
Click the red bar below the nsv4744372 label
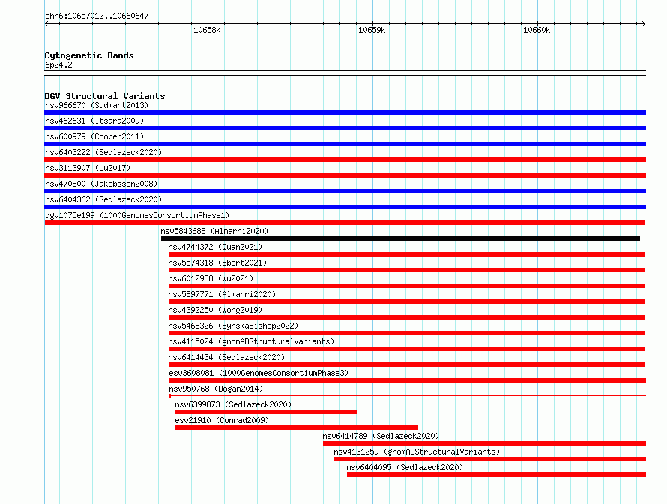click(407, 254)
